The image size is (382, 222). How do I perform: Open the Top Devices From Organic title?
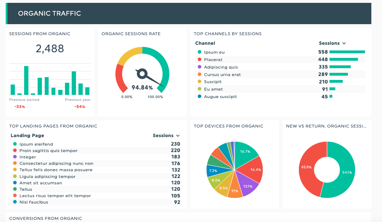[x=229, y=126]
